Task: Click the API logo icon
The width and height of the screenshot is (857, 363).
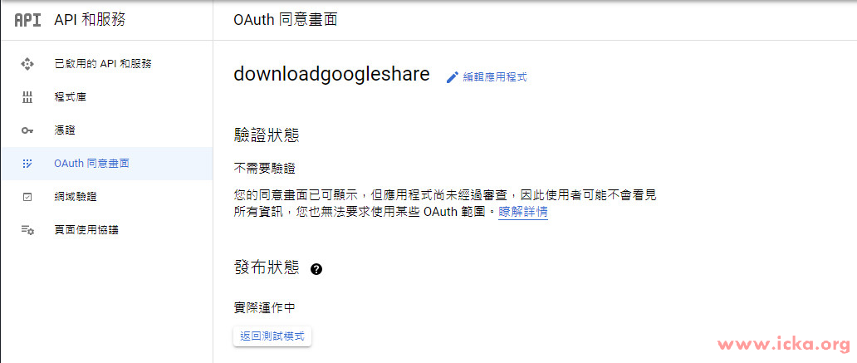Action: tap(27, 20)
